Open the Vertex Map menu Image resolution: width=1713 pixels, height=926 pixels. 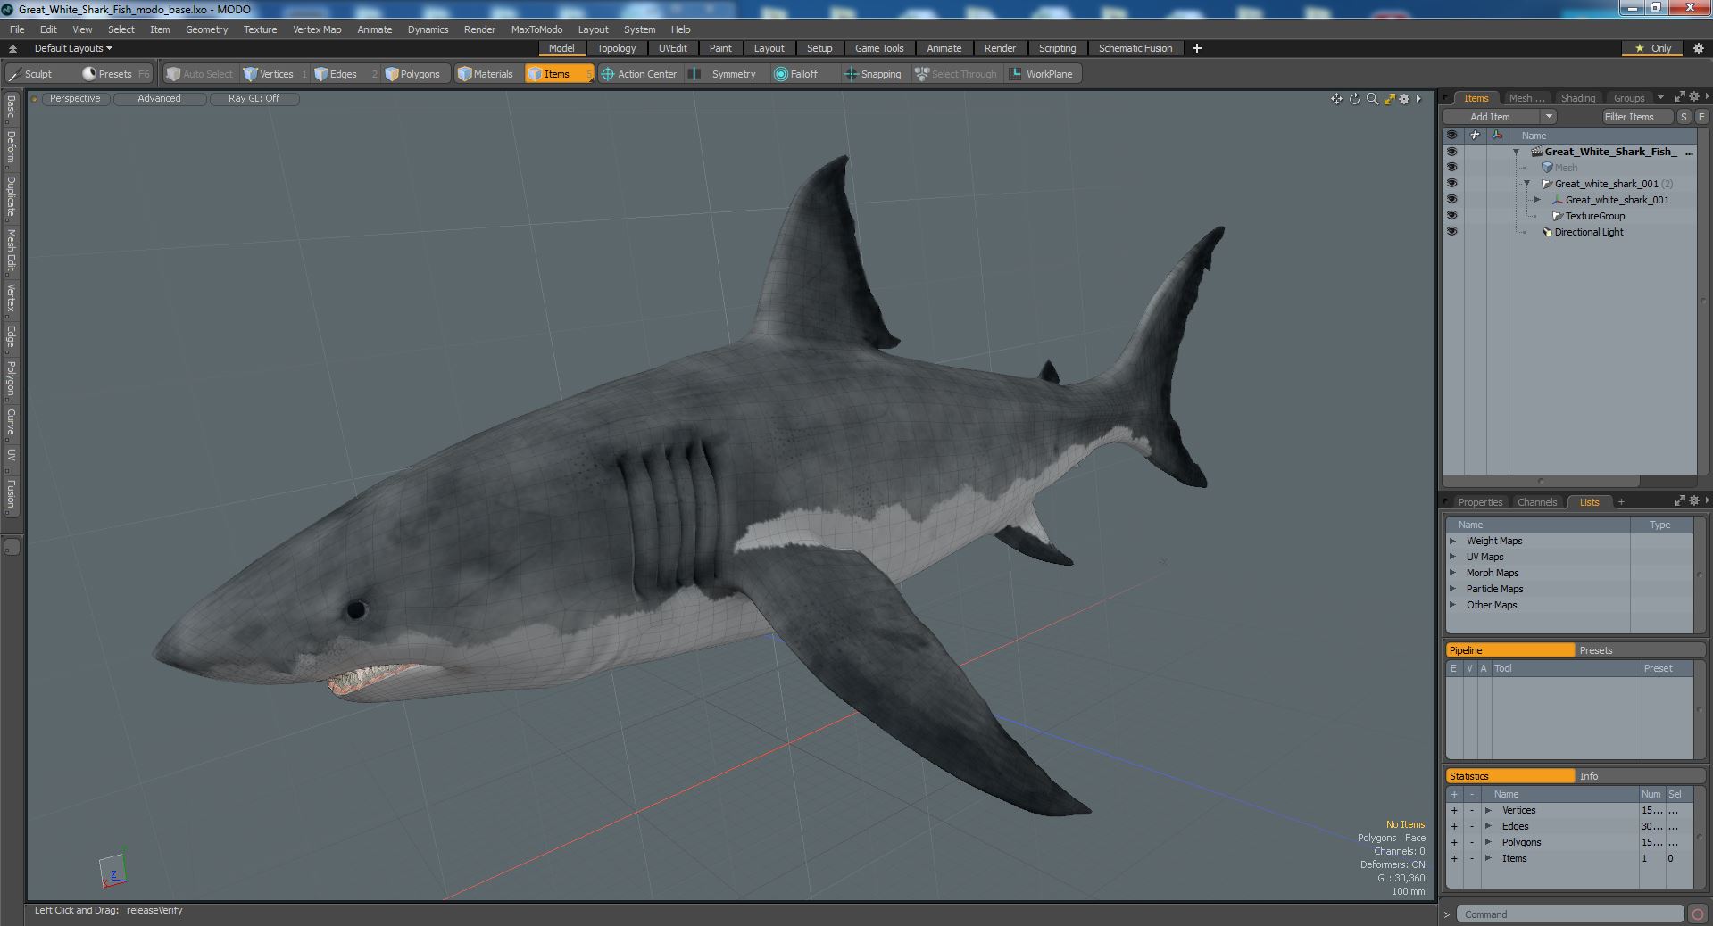[317, 29]
